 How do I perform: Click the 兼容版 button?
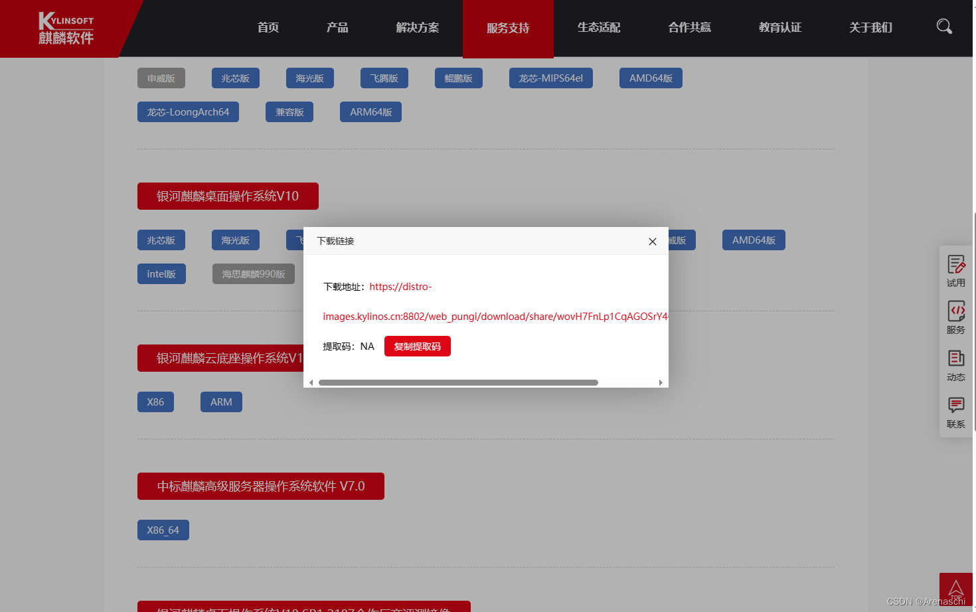pyautogui.click(x=289, y=112)
